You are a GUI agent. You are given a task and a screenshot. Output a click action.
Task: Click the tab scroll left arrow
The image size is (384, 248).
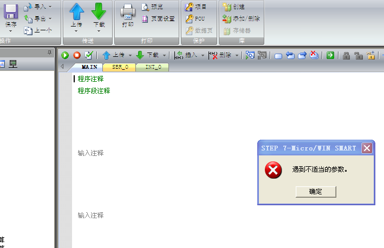(x=62, y=67)
